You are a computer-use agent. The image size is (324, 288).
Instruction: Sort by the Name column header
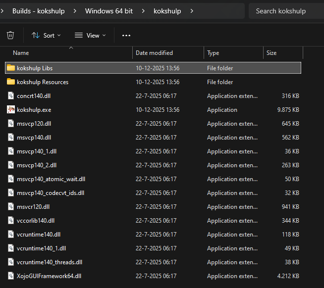(x=21, y=53)
